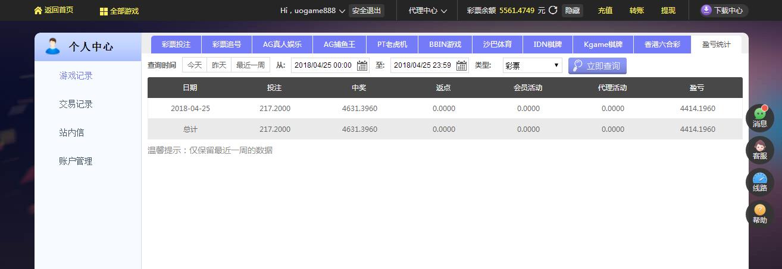The height and width of the screenshot is (269, 782).
Task: Click 4631.3960 in the 2018-04-25 row
Action: 359,109
